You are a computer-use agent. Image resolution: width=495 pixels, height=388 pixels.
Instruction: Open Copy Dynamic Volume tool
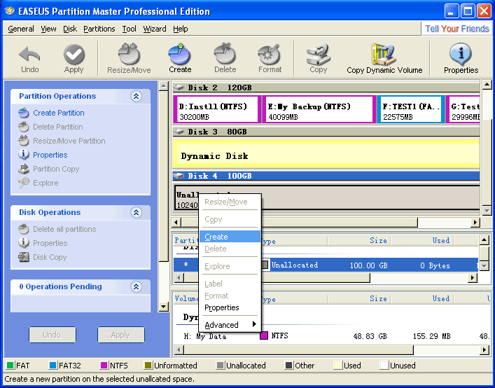(384, 55)
